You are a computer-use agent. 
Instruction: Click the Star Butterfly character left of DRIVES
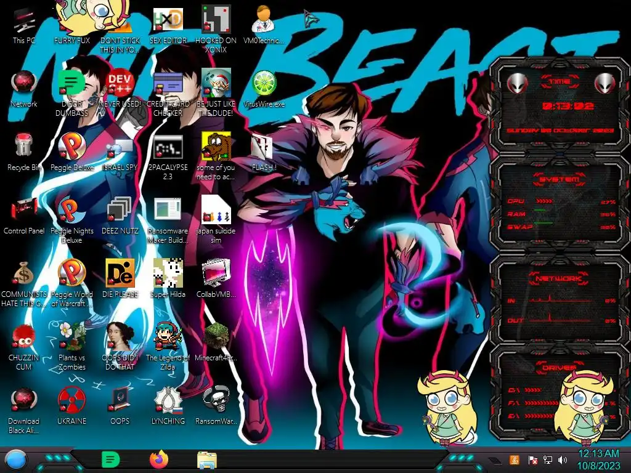coord(447,408)
